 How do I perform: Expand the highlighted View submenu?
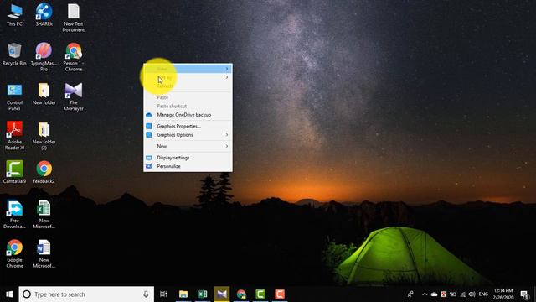[188, 69]
